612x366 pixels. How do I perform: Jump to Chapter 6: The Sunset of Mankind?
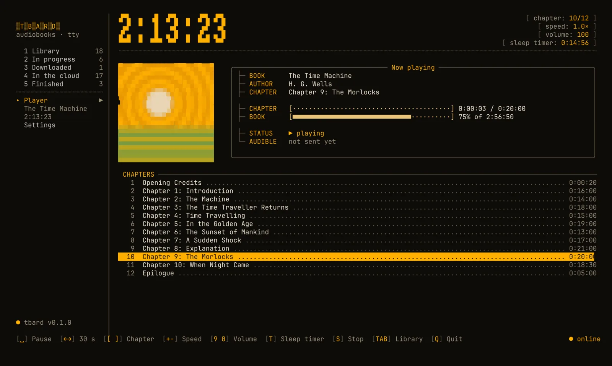tap(357, 232)
